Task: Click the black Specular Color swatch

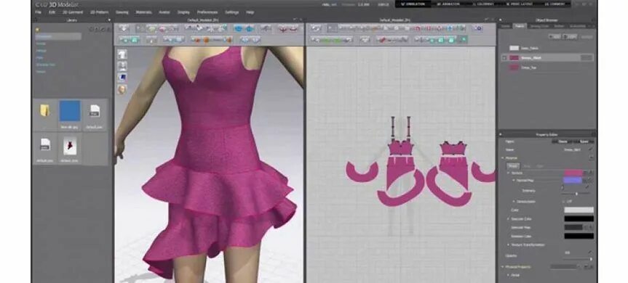Action: click(x=579, y=218)
